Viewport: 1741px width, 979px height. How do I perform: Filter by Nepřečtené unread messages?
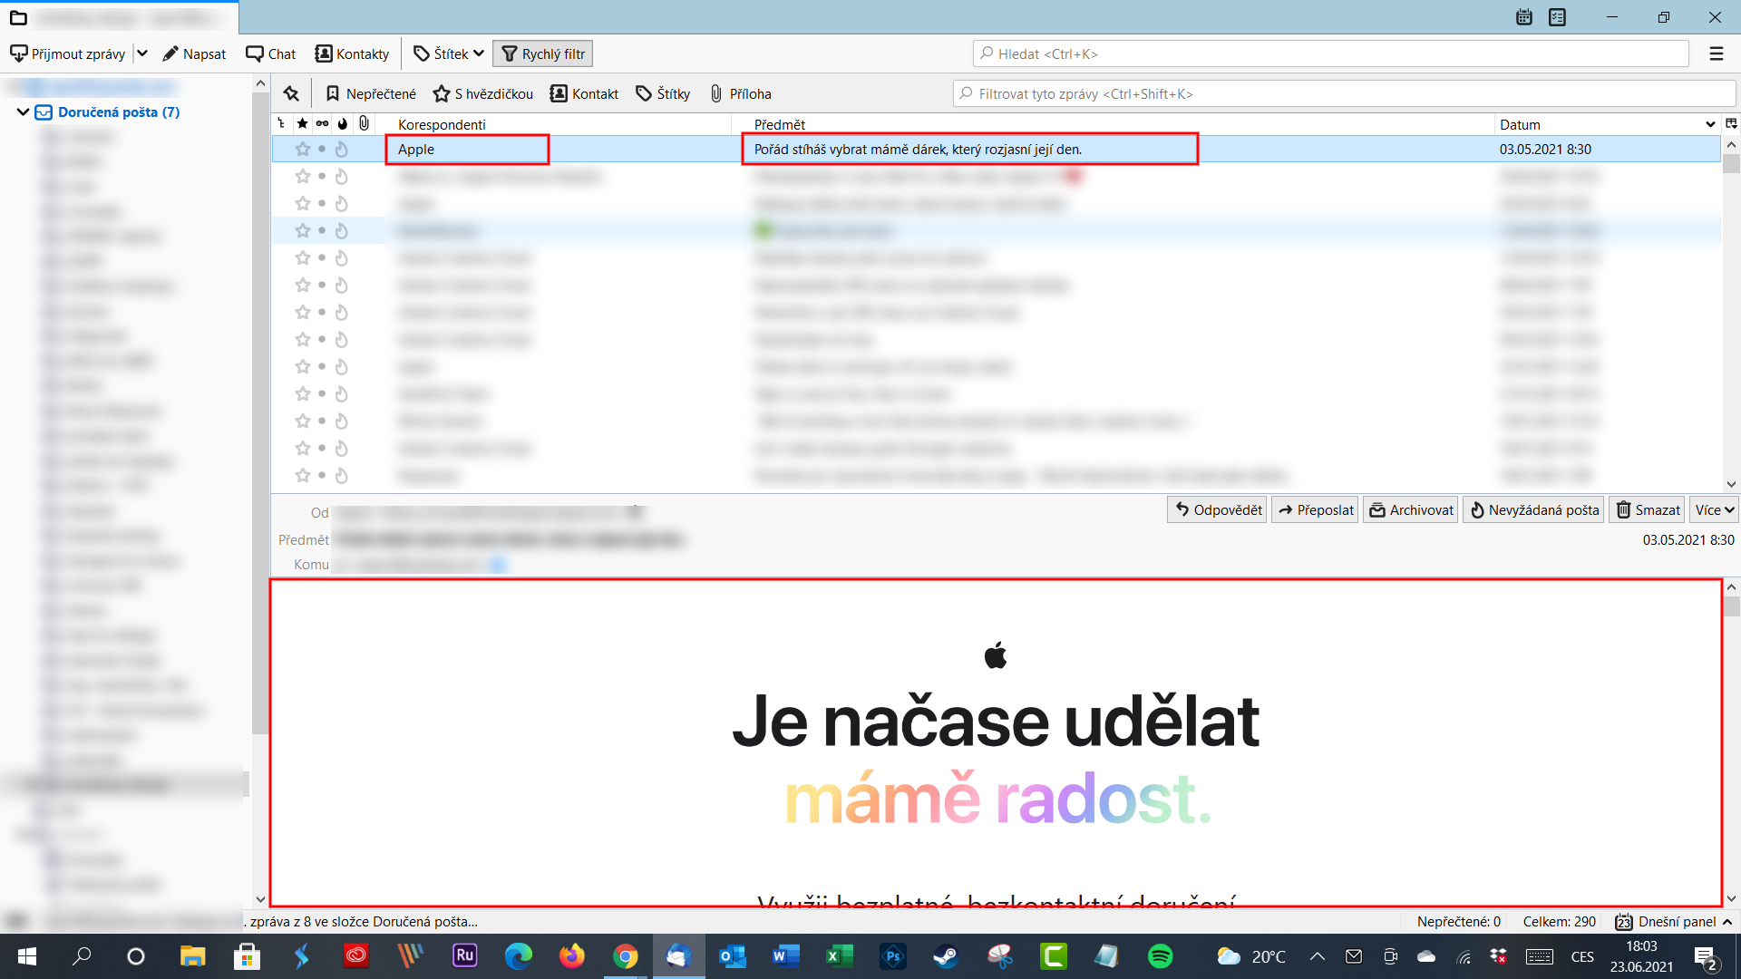[x=371, y=93]
